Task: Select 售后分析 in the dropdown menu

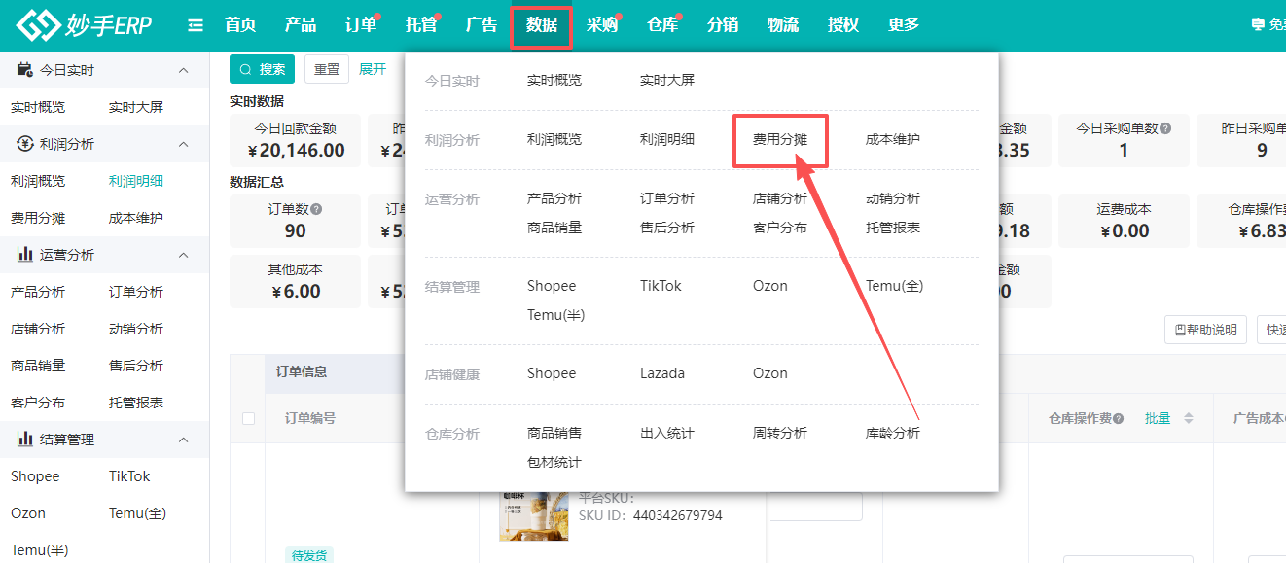Action: pyautogui.click(x=667, y=228)
